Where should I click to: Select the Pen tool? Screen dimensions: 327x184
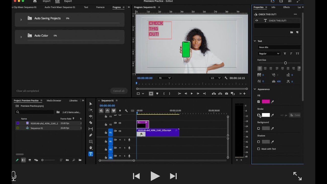pyautogui.click(x=91, y=135)
